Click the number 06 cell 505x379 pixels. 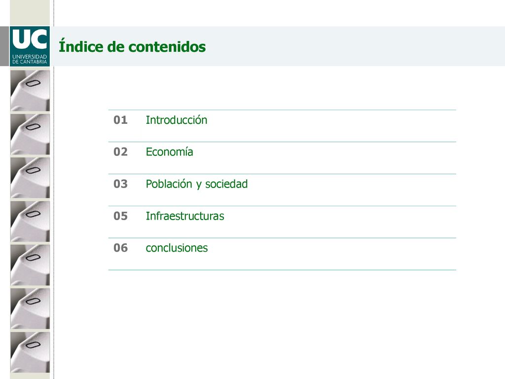click(120, 248)
